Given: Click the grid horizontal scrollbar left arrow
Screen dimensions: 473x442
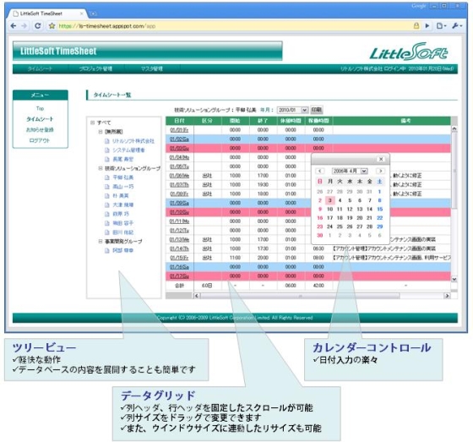Looking at the screenshot, I should (x=197, y=296).
